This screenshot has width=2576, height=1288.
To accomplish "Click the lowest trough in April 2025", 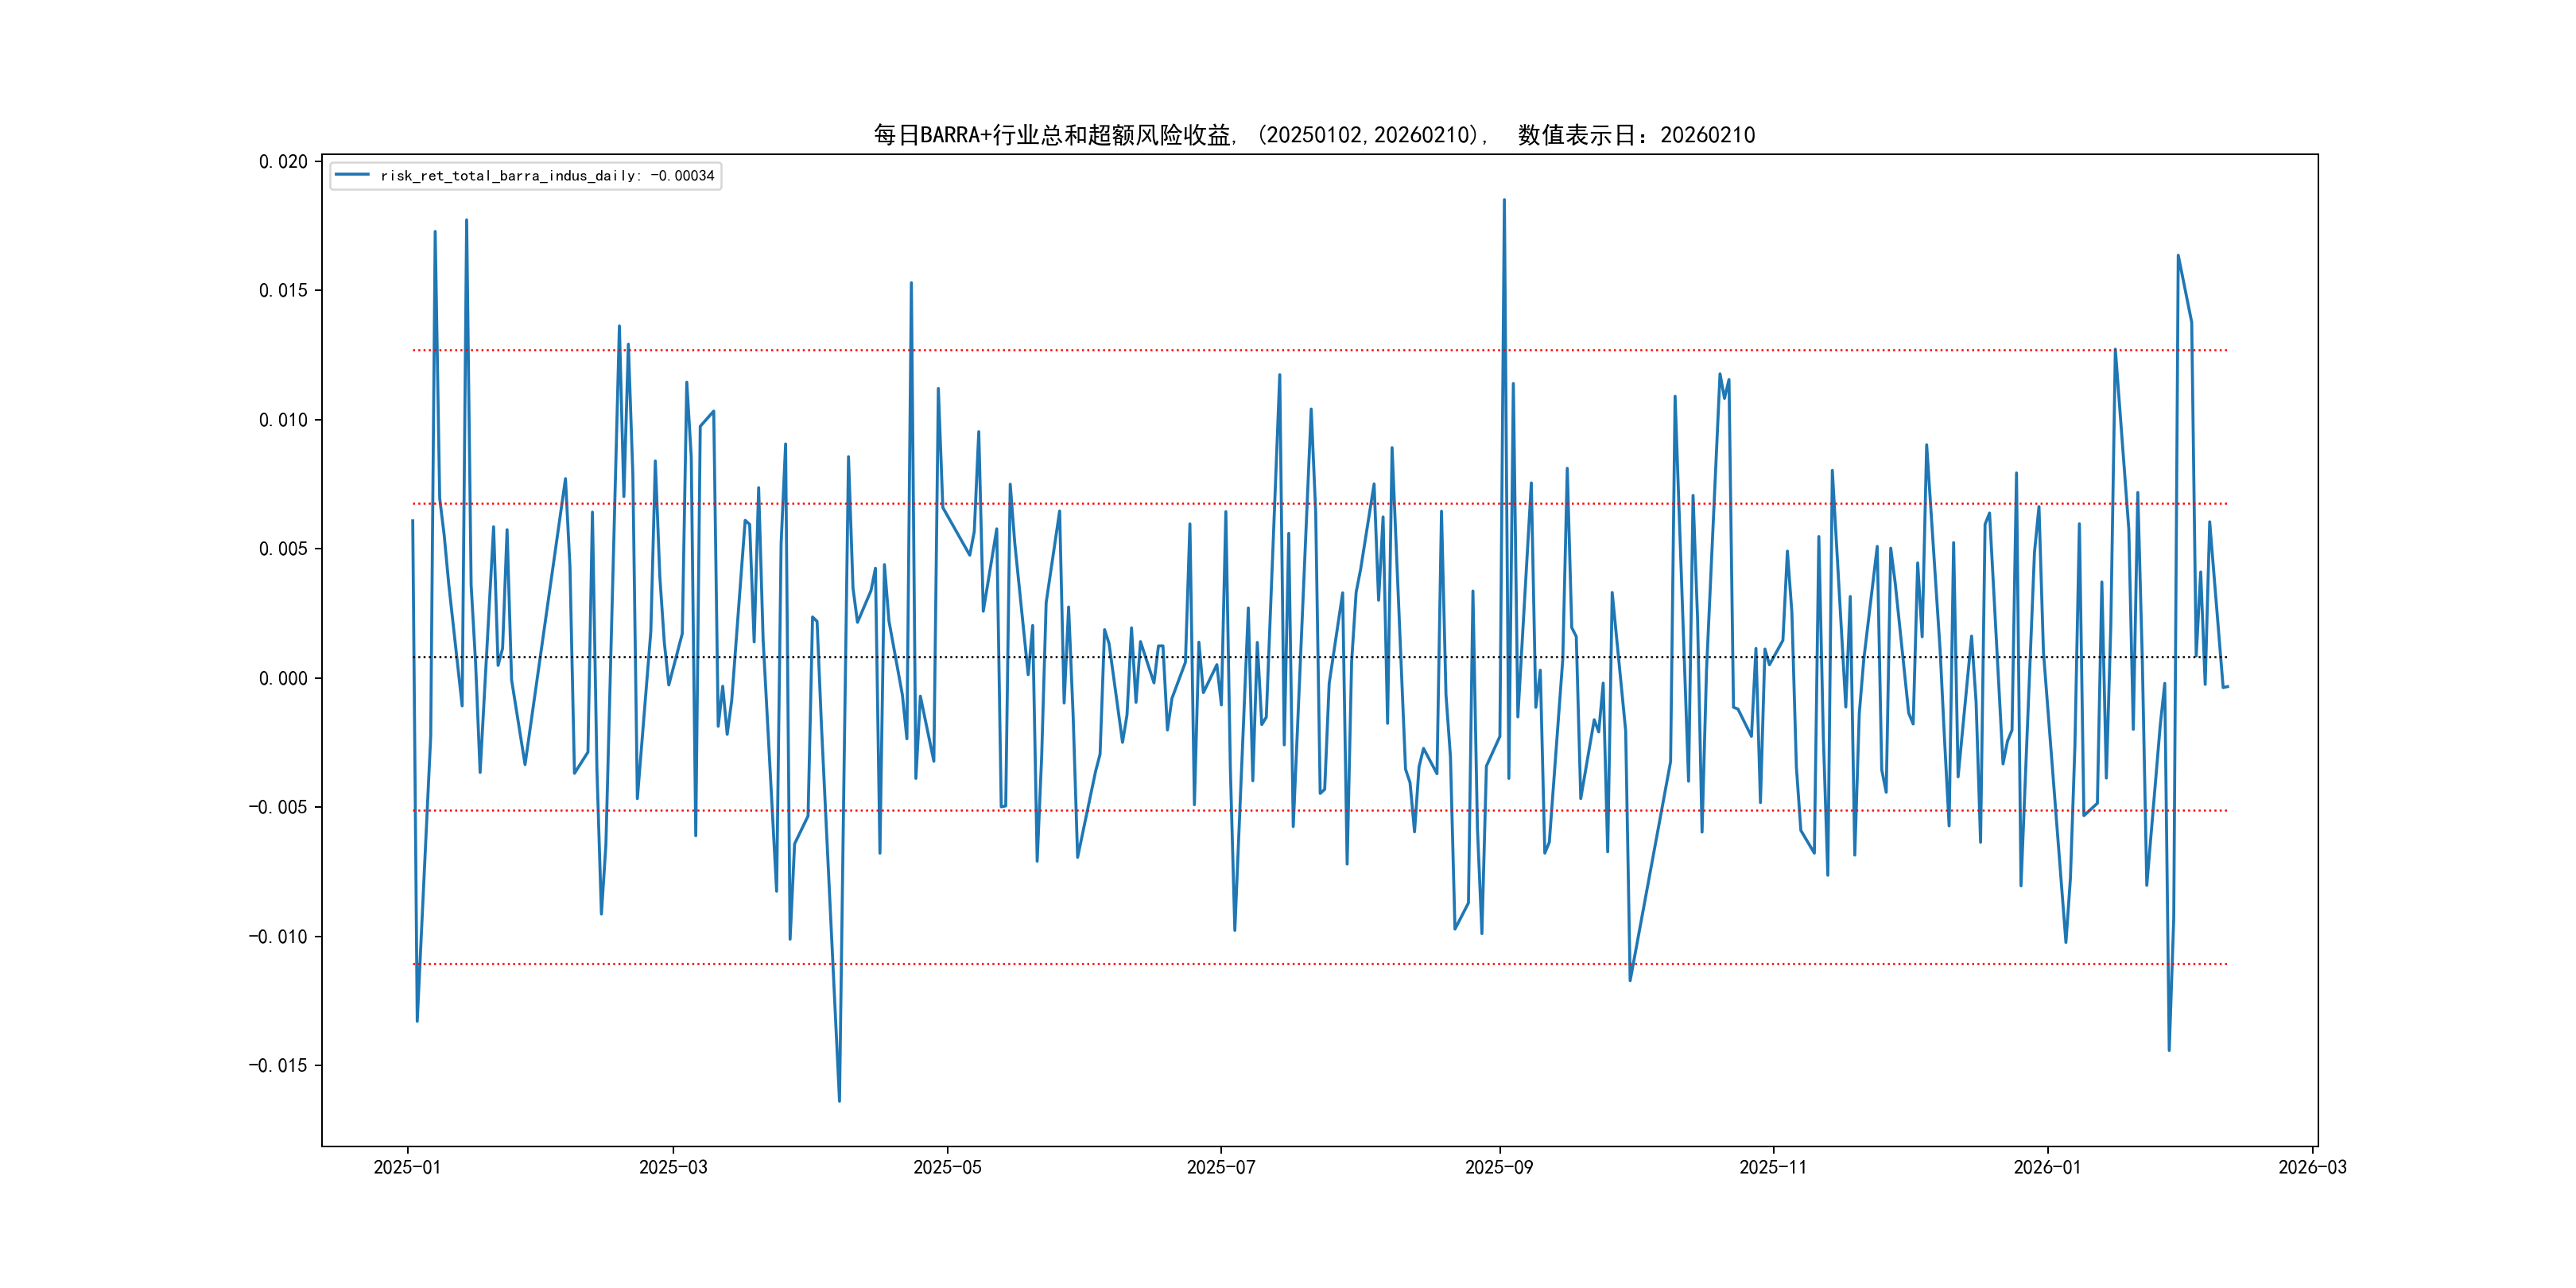I will (839, 1100).
